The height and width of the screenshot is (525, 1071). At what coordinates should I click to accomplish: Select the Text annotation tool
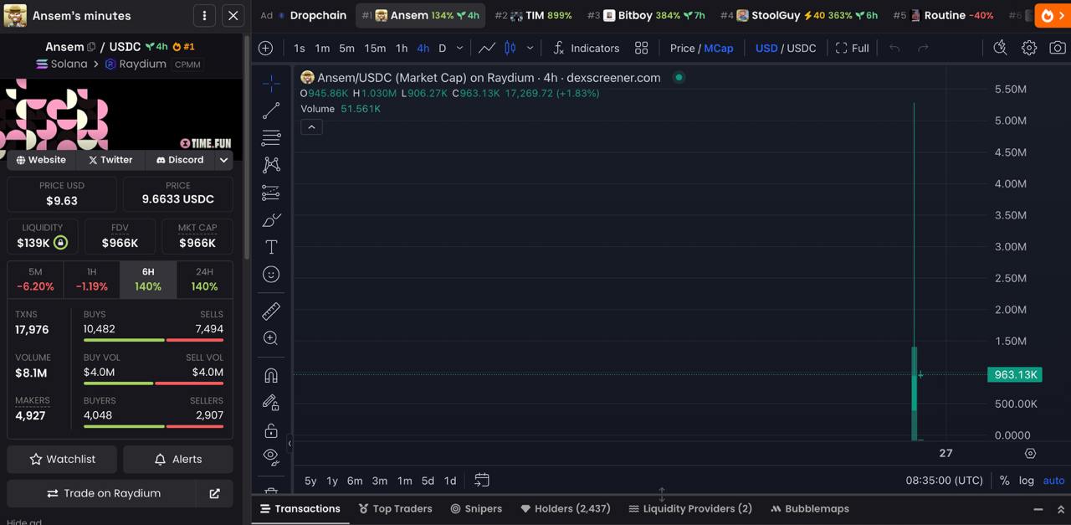tap(271, 247)
